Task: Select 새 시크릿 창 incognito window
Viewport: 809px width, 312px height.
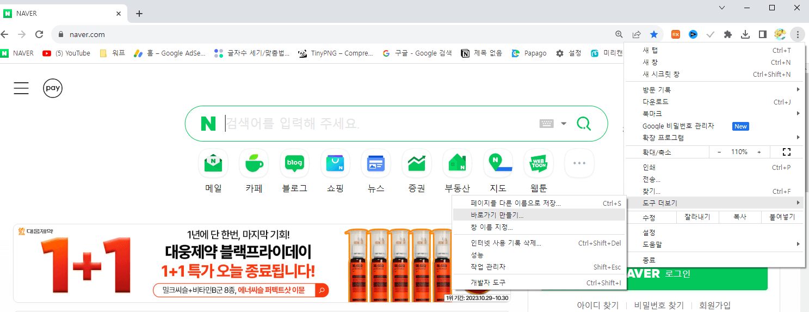Action: pyautogui.click(x=714, y=74)
